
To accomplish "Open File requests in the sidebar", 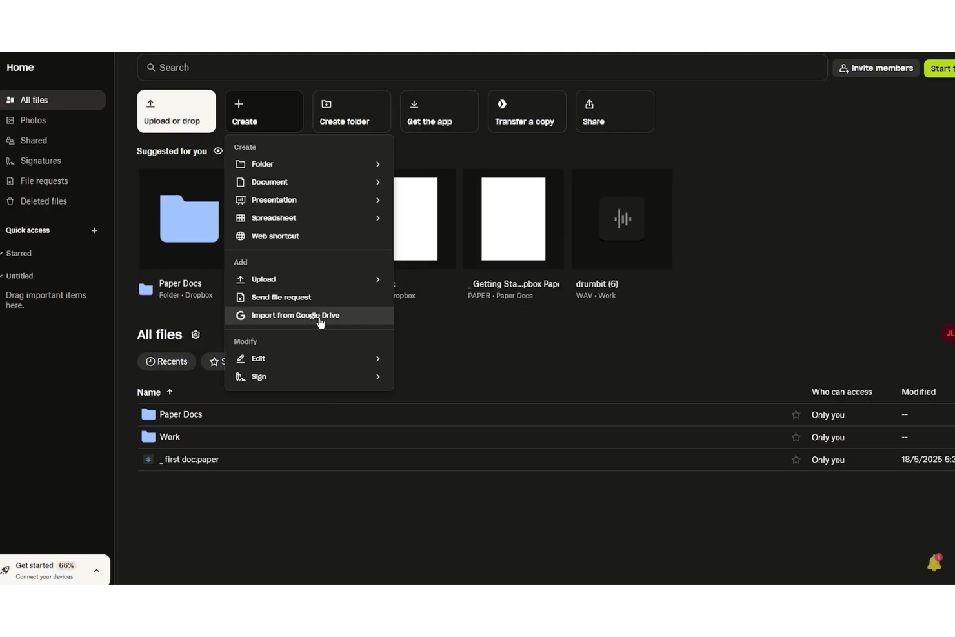I will tap(44, 181).
